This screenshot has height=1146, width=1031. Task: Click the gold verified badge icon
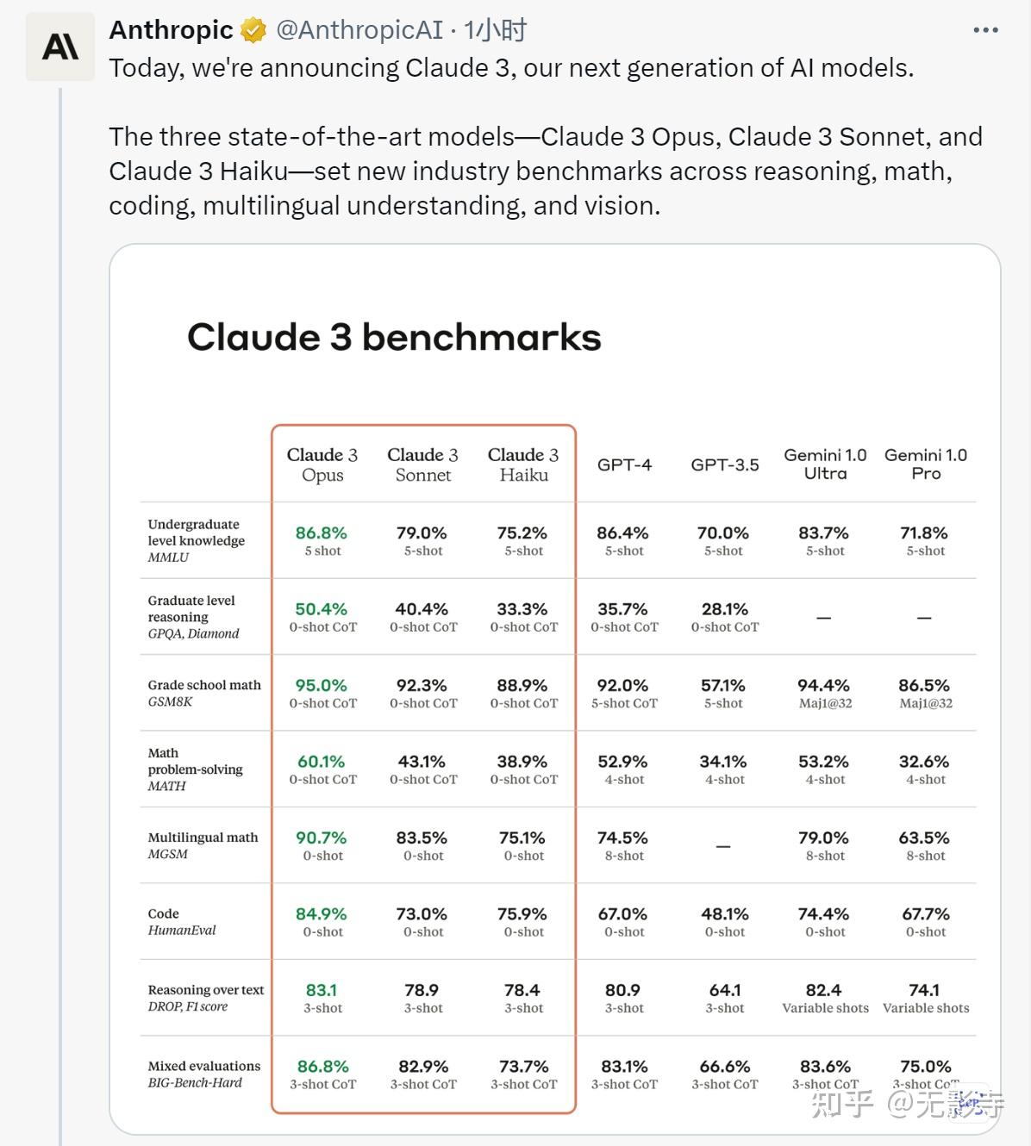click(253, 31)
